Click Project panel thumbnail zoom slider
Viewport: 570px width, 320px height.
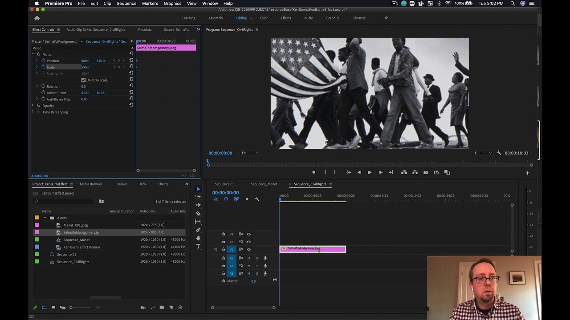click(x=80, y=308)
